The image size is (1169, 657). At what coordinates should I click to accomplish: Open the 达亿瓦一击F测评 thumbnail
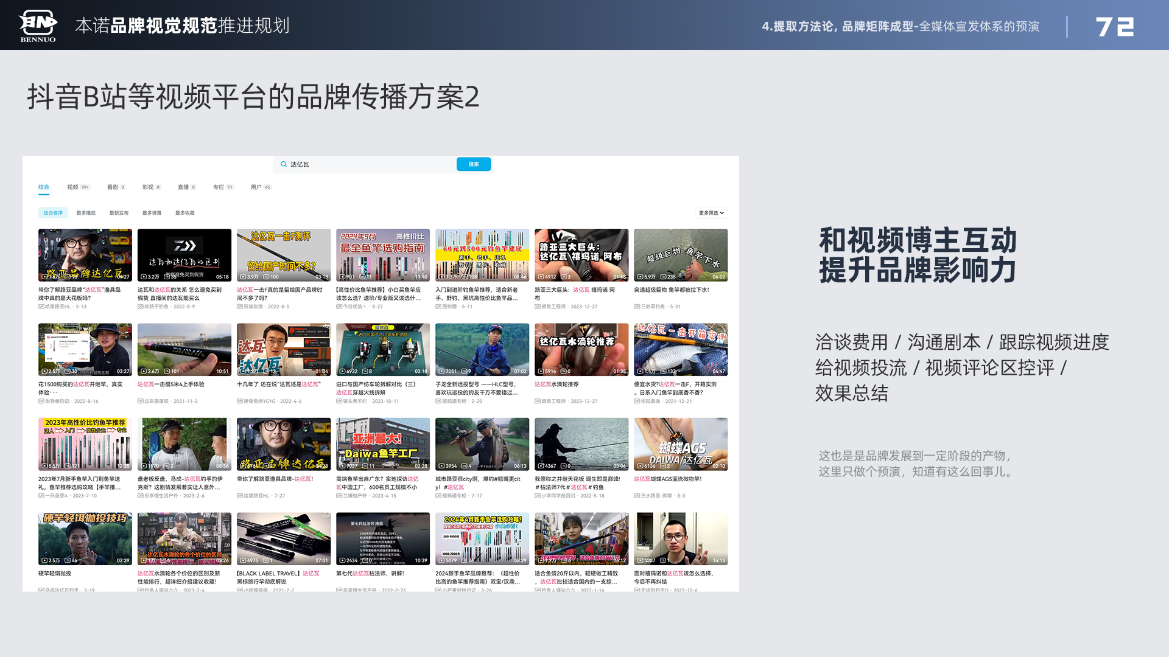click(284, 255)
